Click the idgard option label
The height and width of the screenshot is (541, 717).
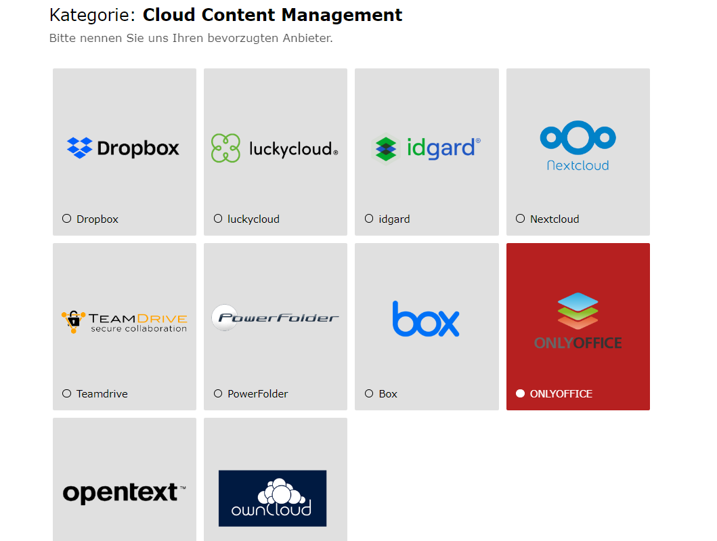[x=394, y=219]
